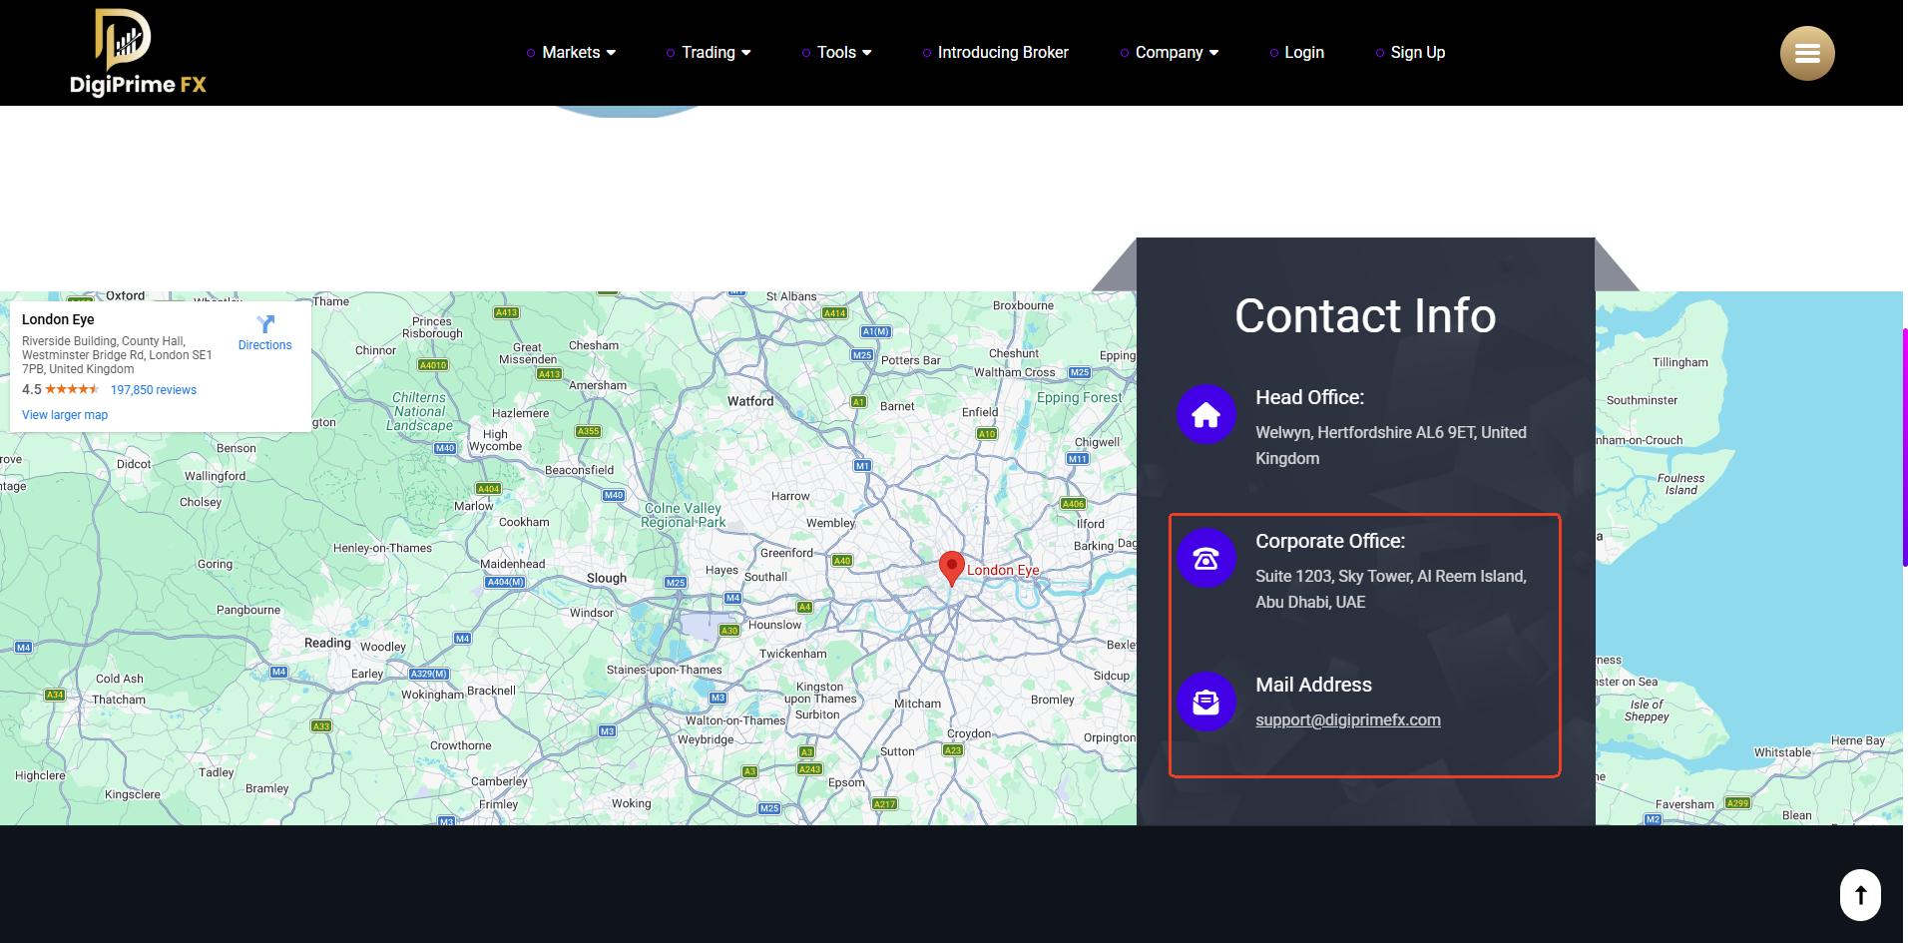Image resolution: width=1908 pixels, height=943 pixels.
Task: Click the Corporate Office Abu Dhabi address
Action: pos(1391,589)
